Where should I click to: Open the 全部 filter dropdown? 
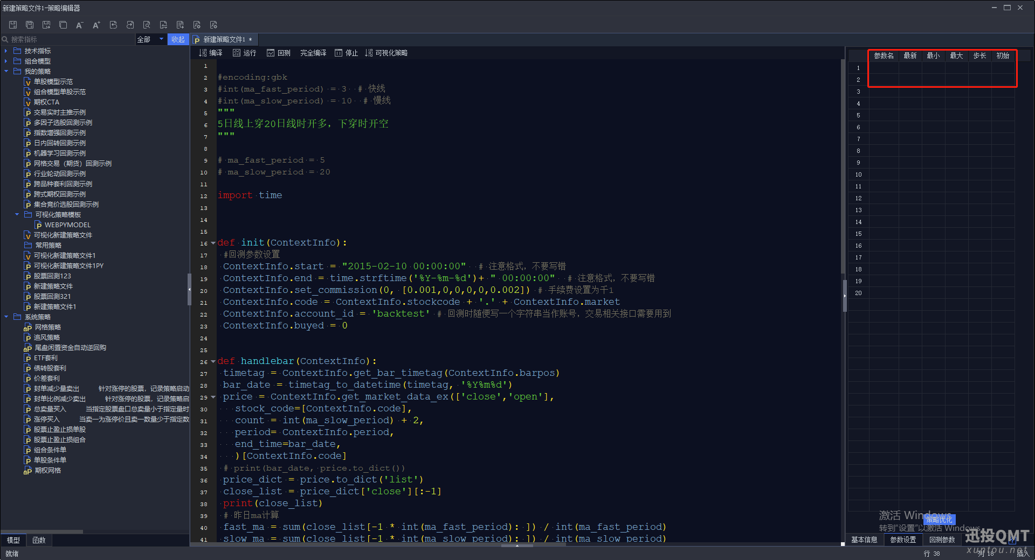(x=150, y=39)
